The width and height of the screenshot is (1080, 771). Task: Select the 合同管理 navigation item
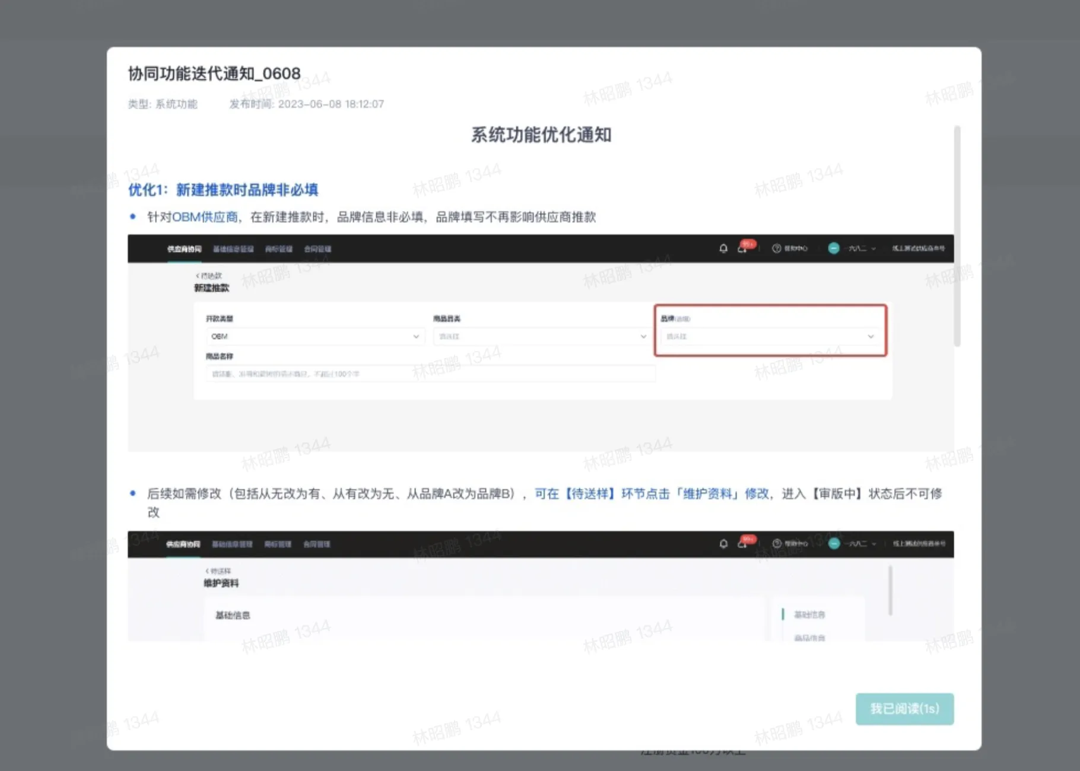(x=317, y=248)
